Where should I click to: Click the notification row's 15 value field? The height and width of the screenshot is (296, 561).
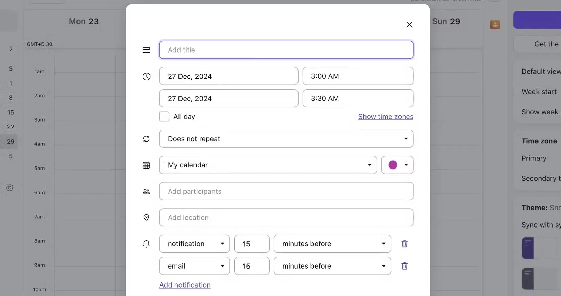click(252, 244)
